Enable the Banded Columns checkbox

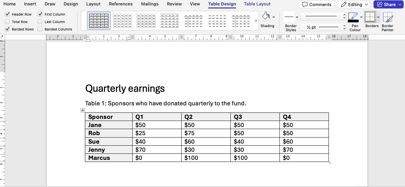tap(40, 29)
